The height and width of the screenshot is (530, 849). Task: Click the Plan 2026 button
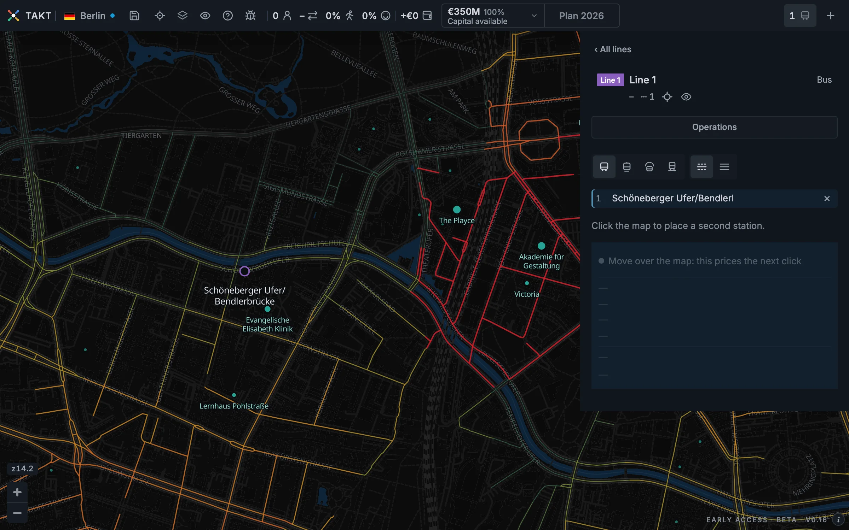pyautogui.click(x=582, y=16)
